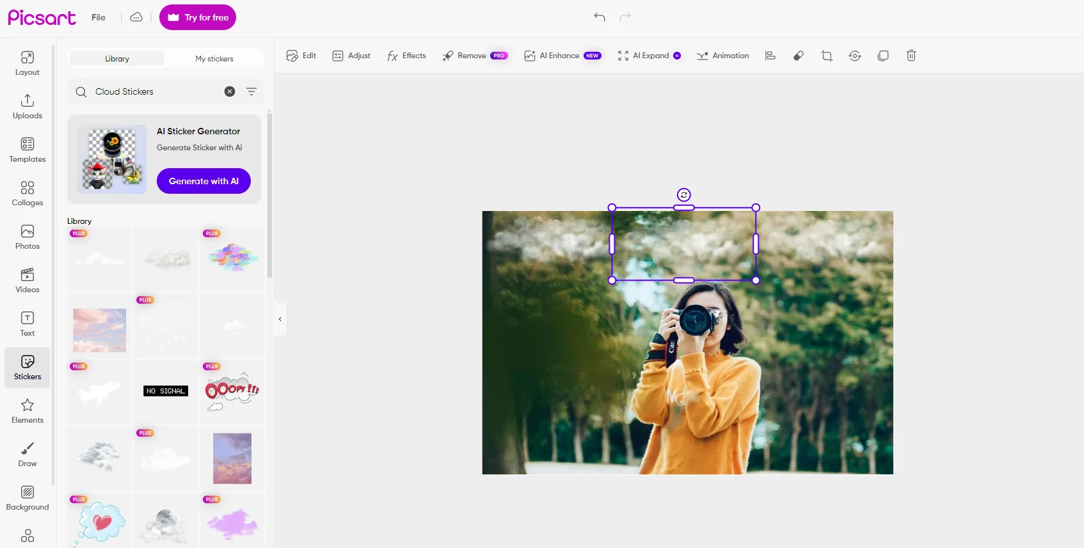Open the Templates panel
Image resolution: width=1084 pixels, height=548 pixels.
[28, 150]
